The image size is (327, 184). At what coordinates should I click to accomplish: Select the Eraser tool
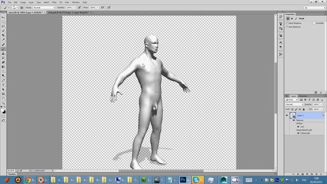pyautogui.click(x=3, y=62)
